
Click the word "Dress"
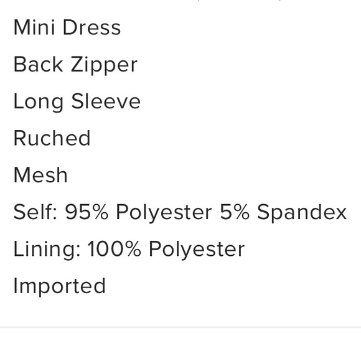tap(91, 27)
